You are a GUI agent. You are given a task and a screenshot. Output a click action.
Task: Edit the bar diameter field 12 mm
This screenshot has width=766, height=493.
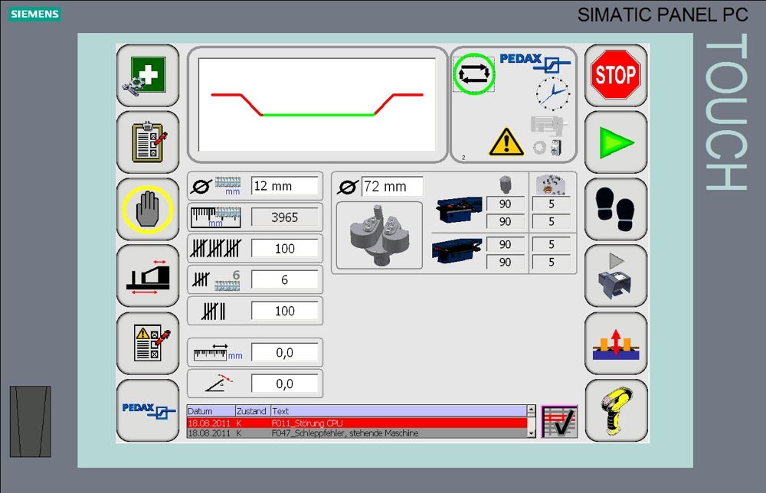pyautogui.click(x=285, y=186)
